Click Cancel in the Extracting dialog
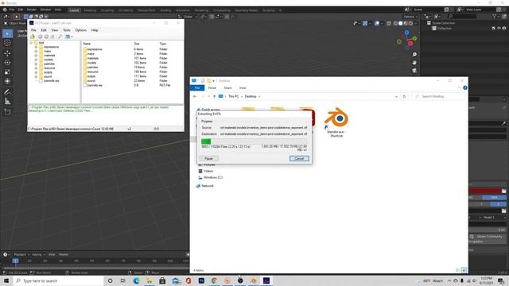 click(299, 159)
